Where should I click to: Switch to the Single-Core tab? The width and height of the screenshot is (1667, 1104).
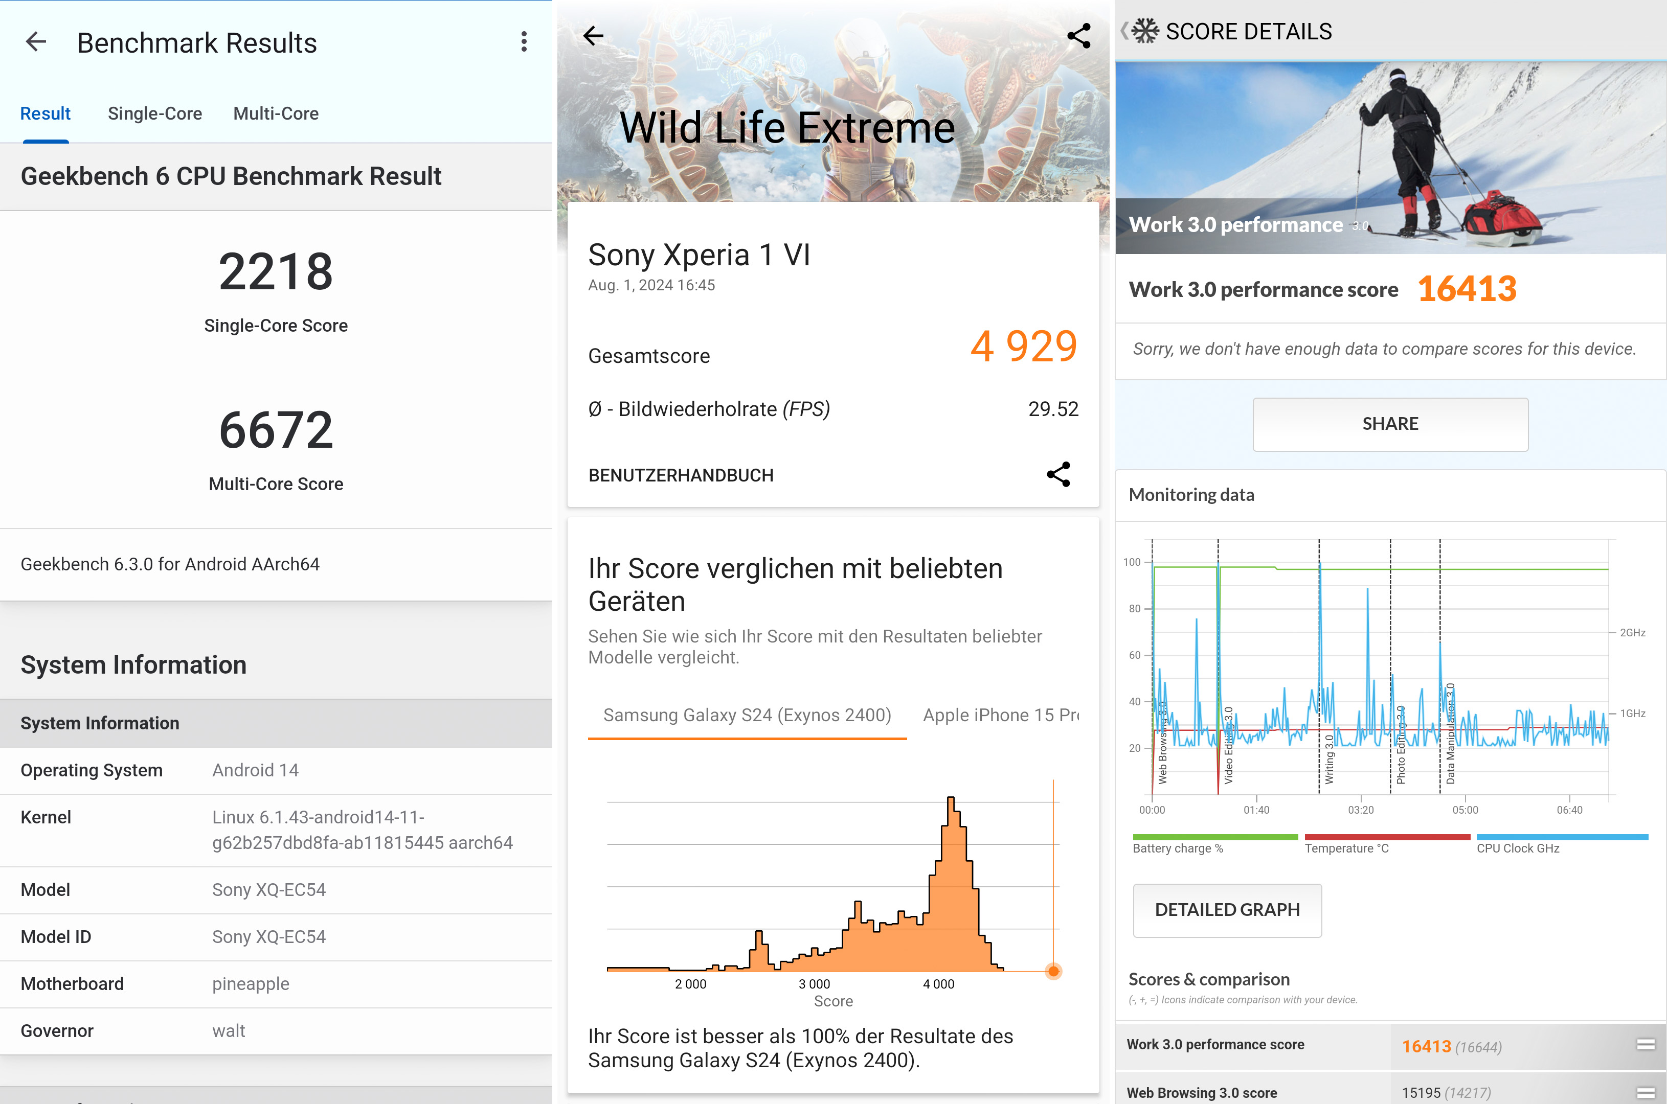click(155, 113)
